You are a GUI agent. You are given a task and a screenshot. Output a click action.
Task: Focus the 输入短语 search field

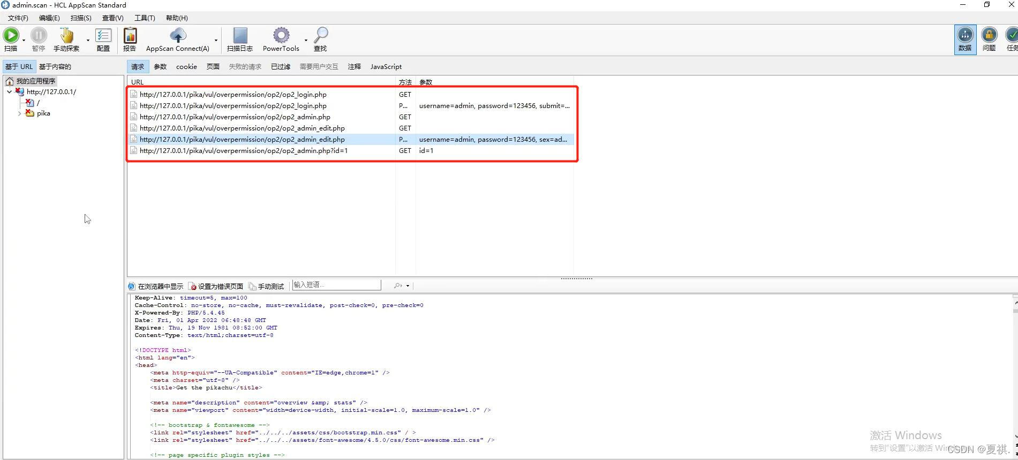pos(337,285)
